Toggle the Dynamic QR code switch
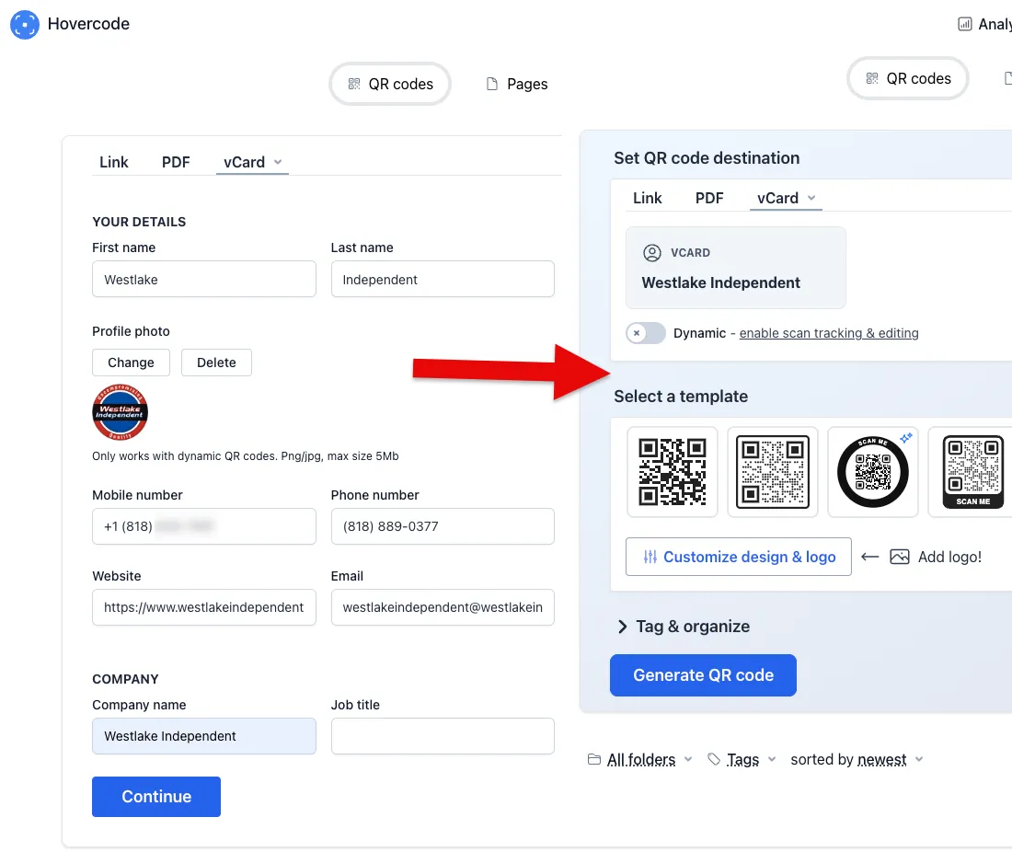Screen dimensions: 1012x852 coord(646,333)
